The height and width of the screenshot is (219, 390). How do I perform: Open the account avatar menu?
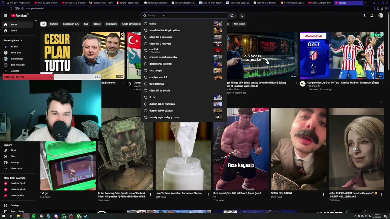point(381,16)
